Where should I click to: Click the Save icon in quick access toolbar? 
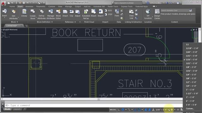(x=16, y=3)
